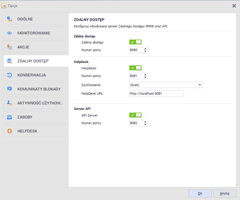Increase HelpDesk port 8081
The height and width of the screenshot is (200, 240).
coord(145,75)
